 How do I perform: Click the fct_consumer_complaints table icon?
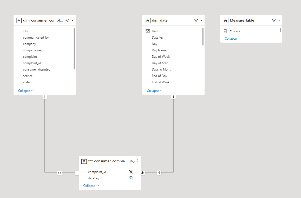(84, 161)
